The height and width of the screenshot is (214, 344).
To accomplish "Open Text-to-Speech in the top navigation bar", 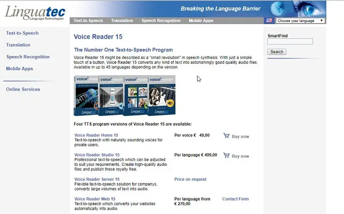I will pos(88,21).
